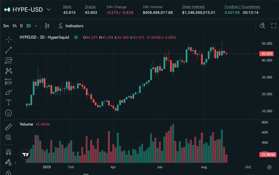This screenshot has width=279, height=175.
Task: Click the 10.000 price axis label
Action: pyautogui.click(x=267, y=111)
